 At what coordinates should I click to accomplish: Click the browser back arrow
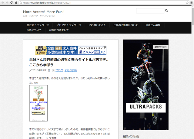click(x=2, y=2)
